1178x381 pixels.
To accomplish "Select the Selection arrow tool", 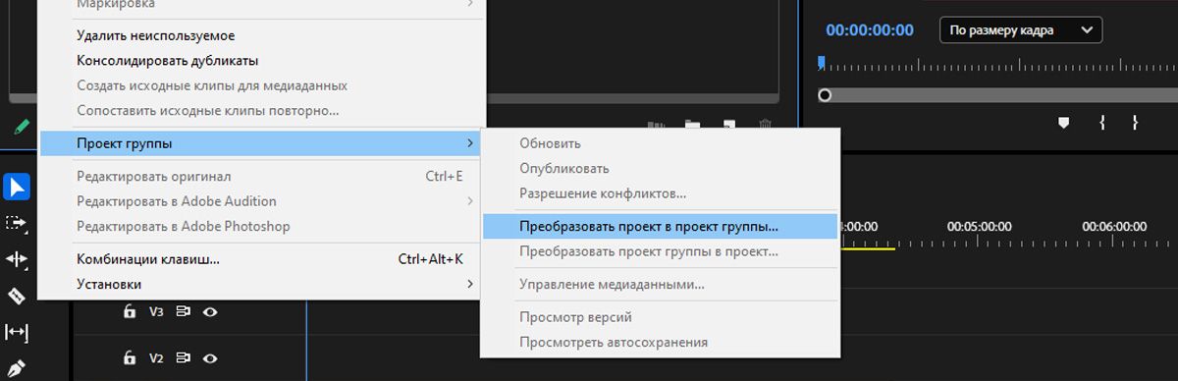I will [18, 187].
